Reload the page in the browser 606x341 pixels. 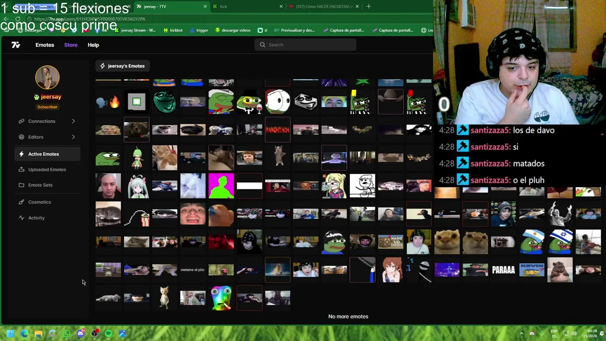coord(18,19)
